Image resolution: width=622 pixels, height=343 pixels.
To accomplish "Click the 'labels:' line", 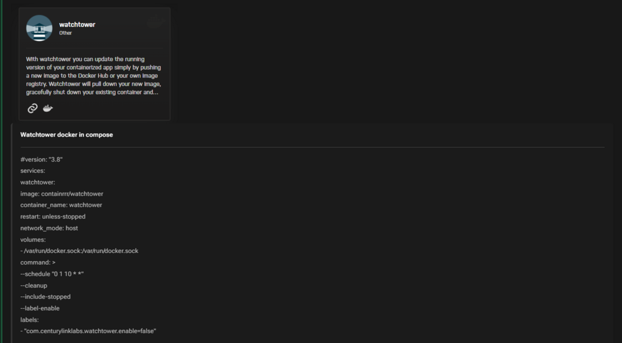I will 30,319.
